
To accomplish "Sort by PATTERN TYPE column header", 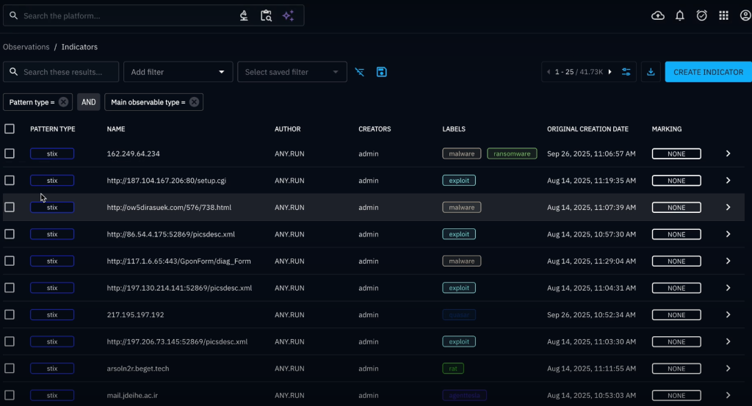I will (53, 129).
